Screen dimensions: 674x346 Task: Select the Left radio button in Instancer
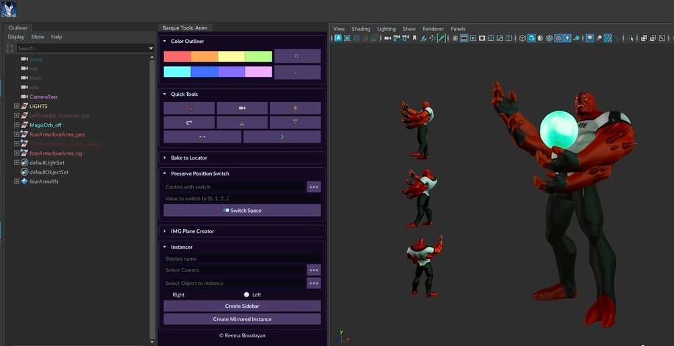pyautogui.click(x=246, y=295)
